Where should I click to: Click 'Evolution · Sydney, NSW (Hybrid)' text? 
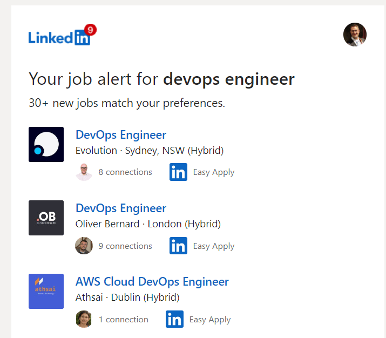click(150, 151)
